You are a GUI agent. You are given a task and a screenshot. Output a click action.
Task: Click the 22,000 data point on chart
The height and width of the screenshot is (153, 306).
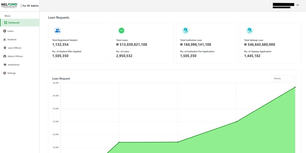(x=236, y=121)
